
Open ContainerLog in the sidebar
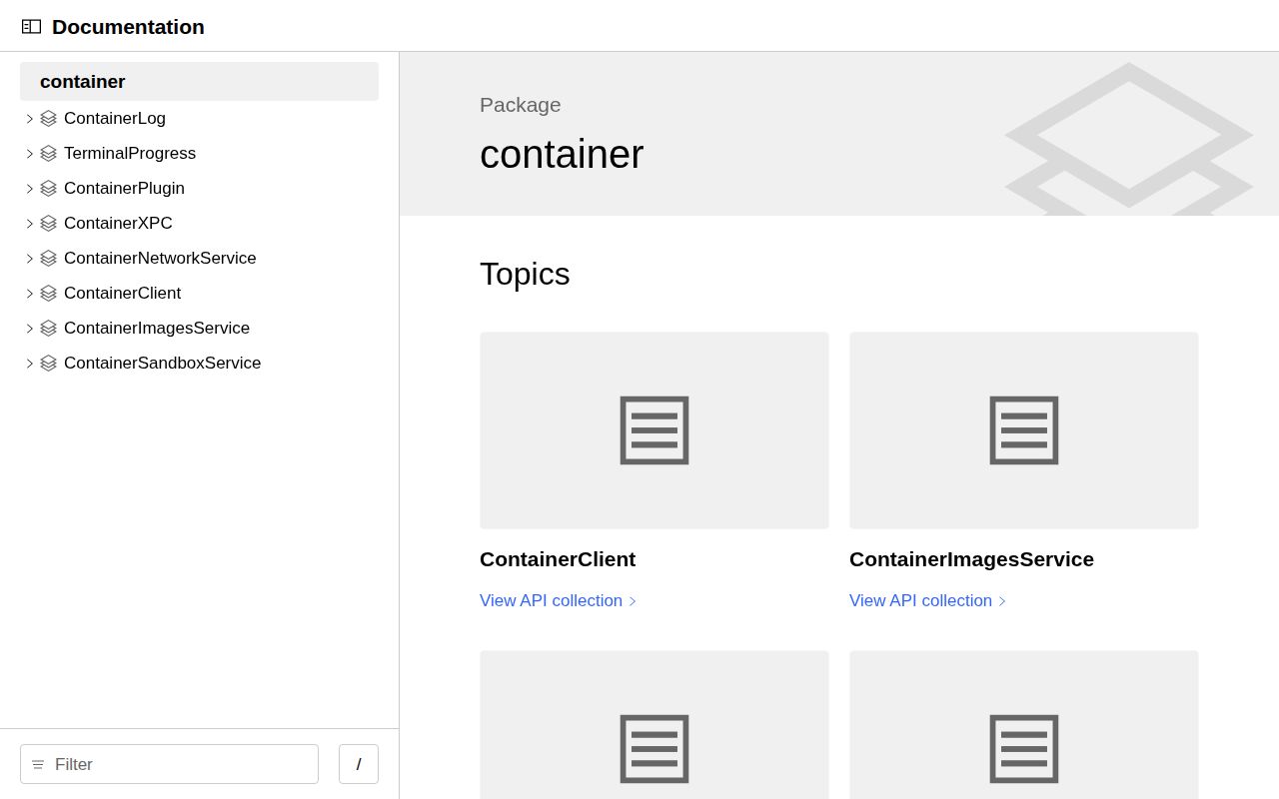pyautogui.click(x=115, y=119)
